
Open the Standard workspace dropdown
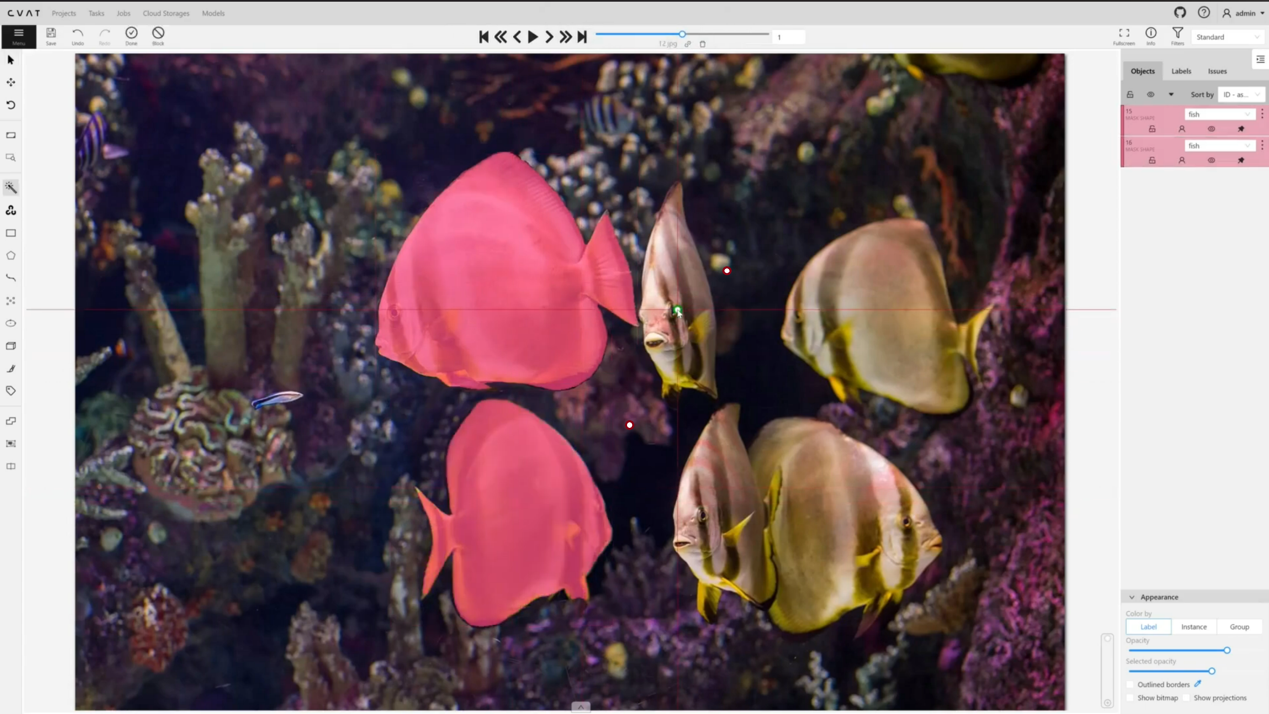coord(1227,37)
